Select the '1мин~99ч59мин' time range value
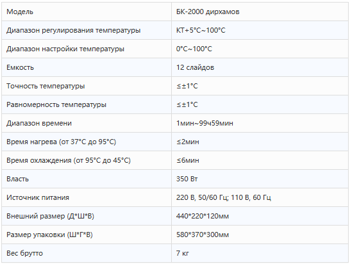Viewport: 350px width, 264px height. pos(204,123)
